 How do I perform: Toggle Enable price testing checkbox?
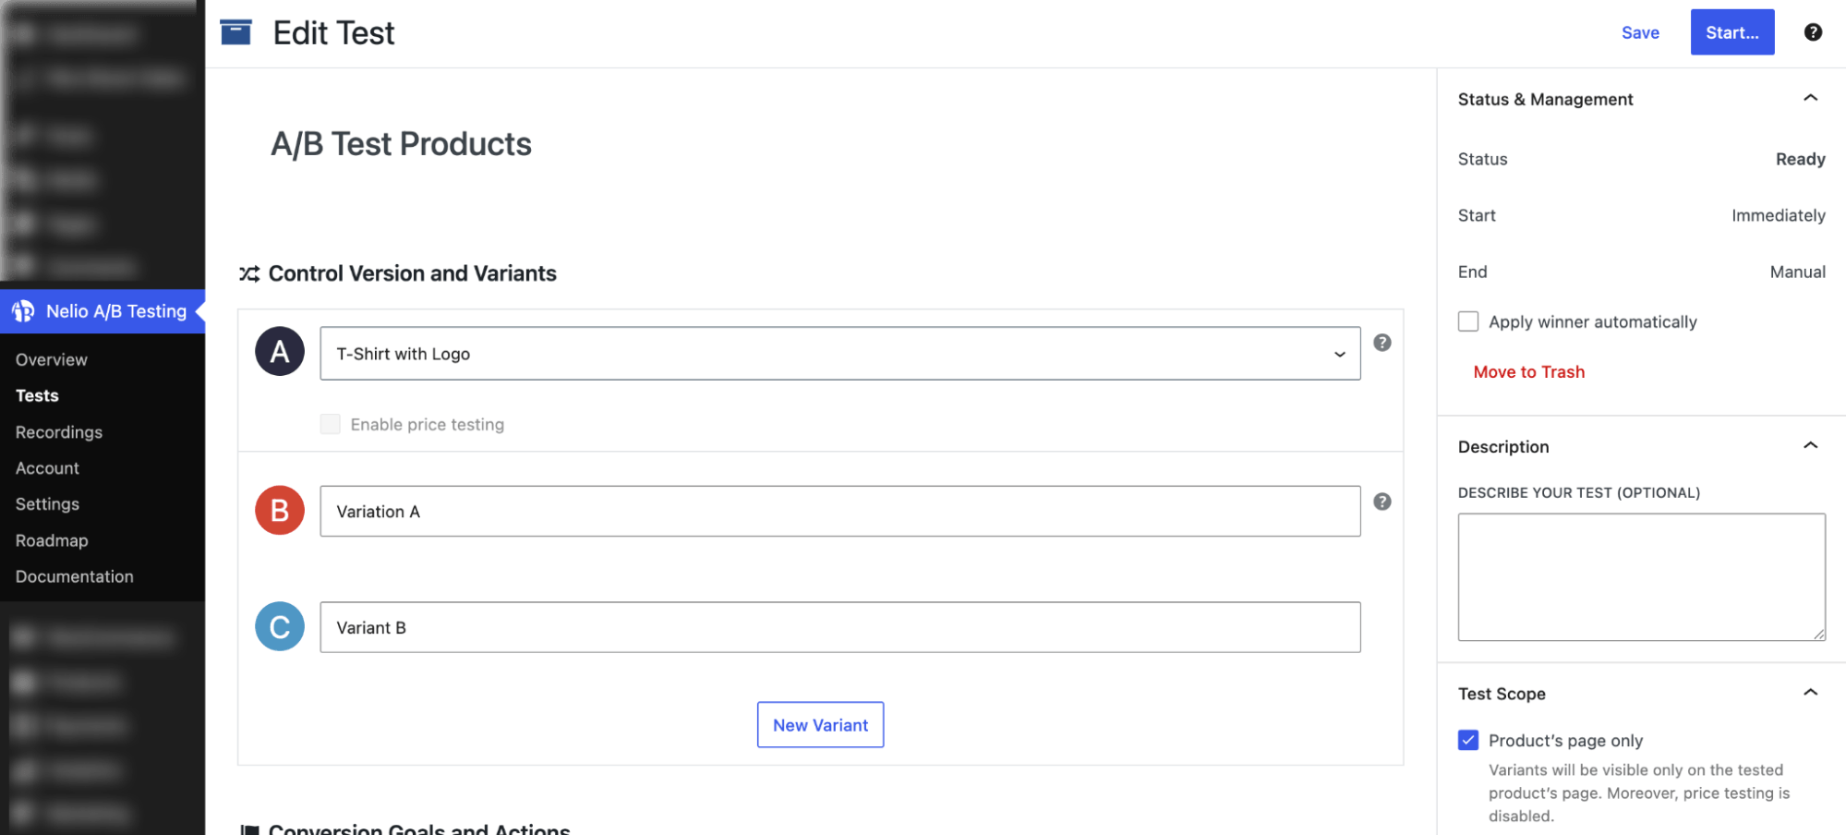coord(331,424)
